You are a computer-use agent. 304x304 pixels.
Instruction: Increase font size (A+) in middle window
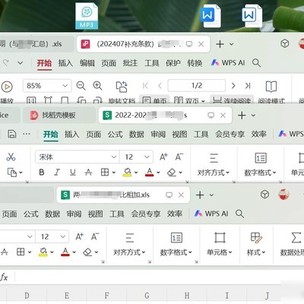point(163,157)
